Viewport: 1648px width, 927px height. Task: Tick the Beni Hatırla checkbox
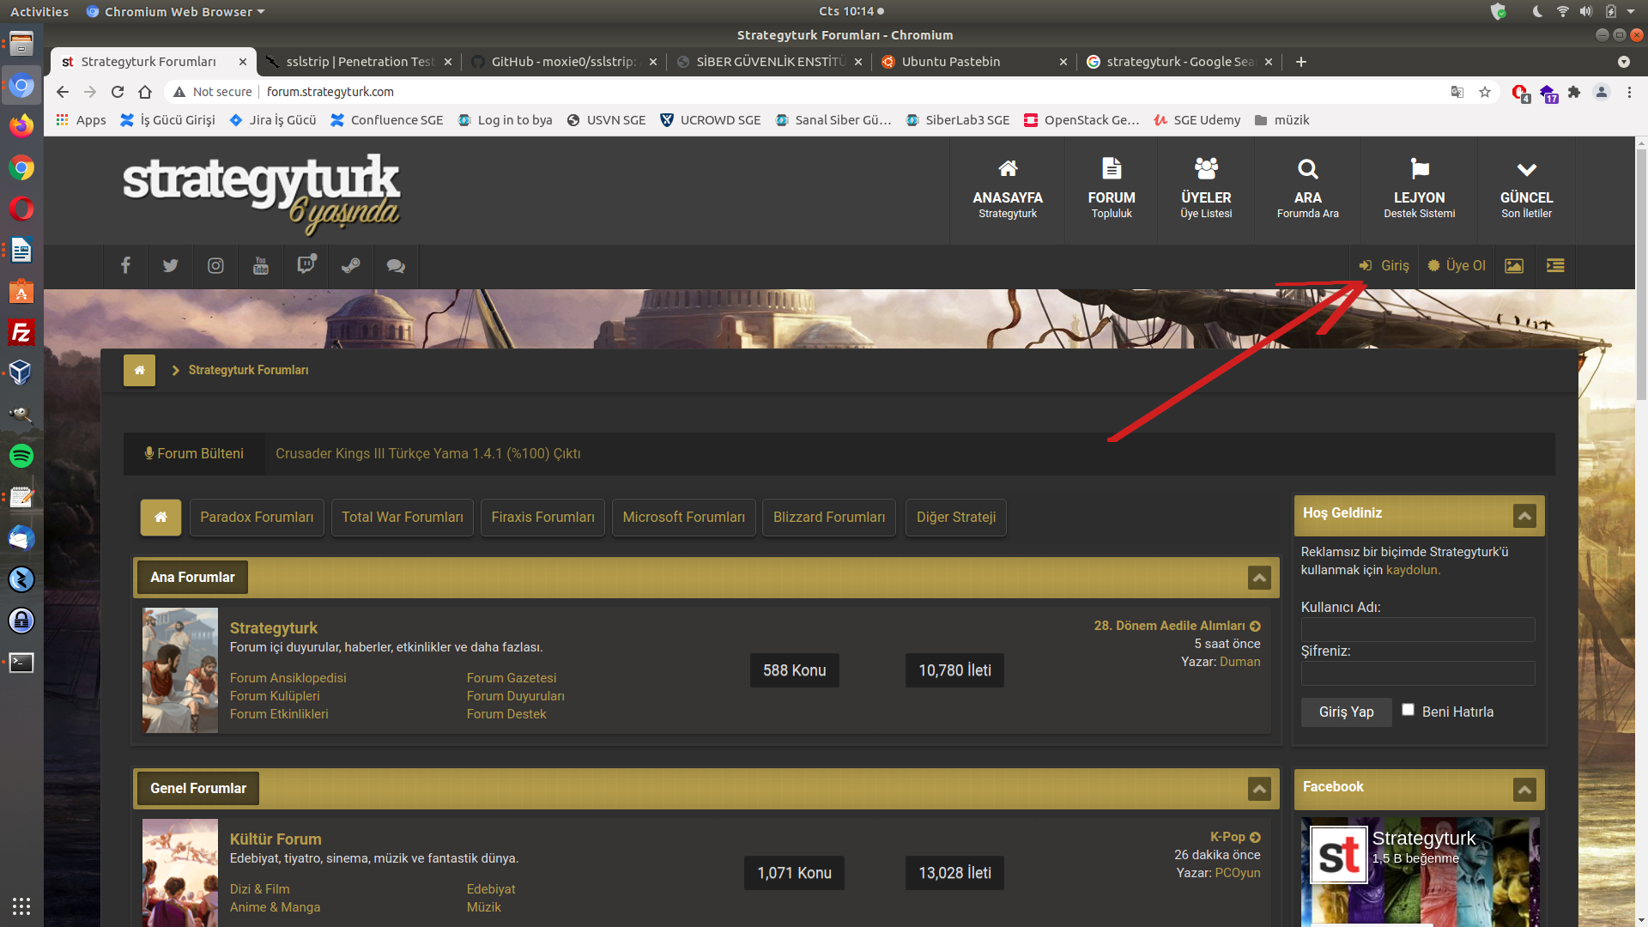1408,709
